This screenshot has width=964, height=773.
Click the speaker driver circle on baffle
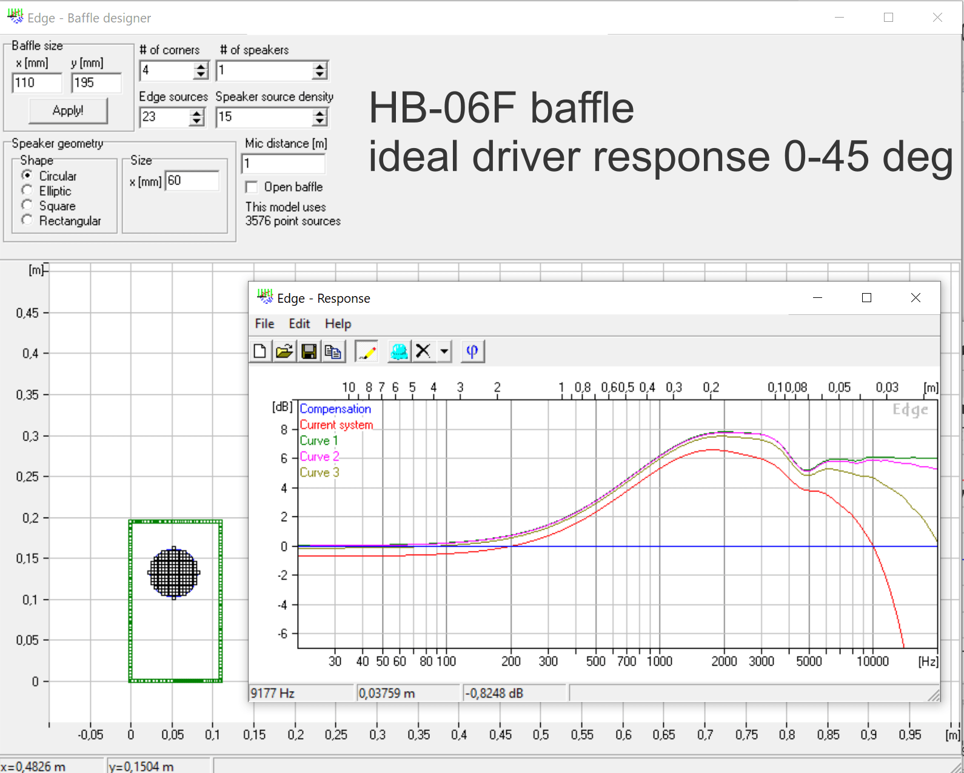[x=174, y=573]
